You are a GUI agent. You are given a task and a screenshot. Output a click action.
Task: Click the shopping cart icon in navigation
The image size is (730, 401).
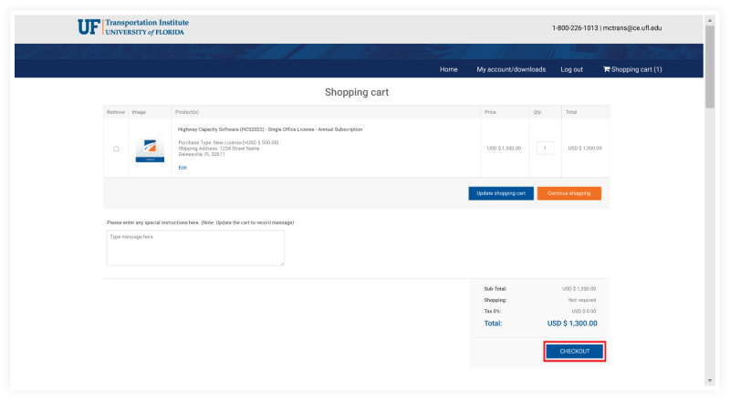tap(606, 69)
